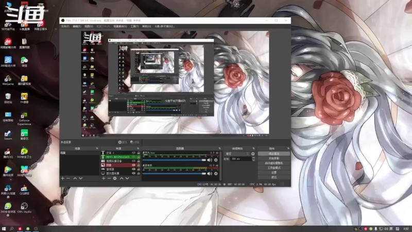Open the 斗鱼直播 desktop shortcut

[x=24, y=26]
